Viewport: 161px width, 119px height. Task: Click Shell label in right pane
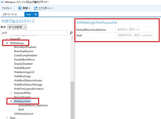[79, 35]
